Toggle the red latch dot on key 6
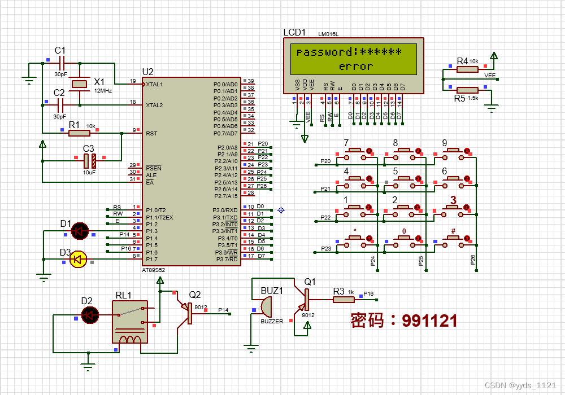565x395 pixels. tap(467, 178)
